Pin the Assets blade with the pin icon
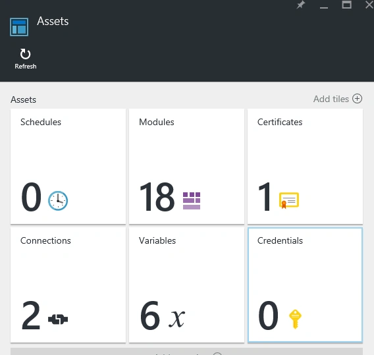374x355 pixels. coord(300,5)
